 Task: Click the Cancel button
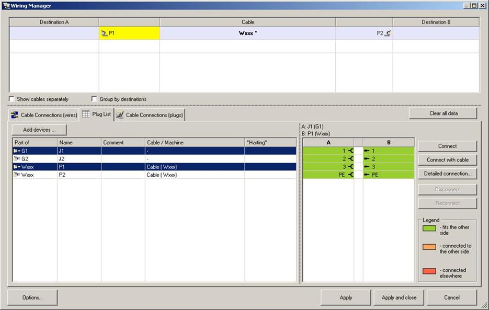point(452,297)
